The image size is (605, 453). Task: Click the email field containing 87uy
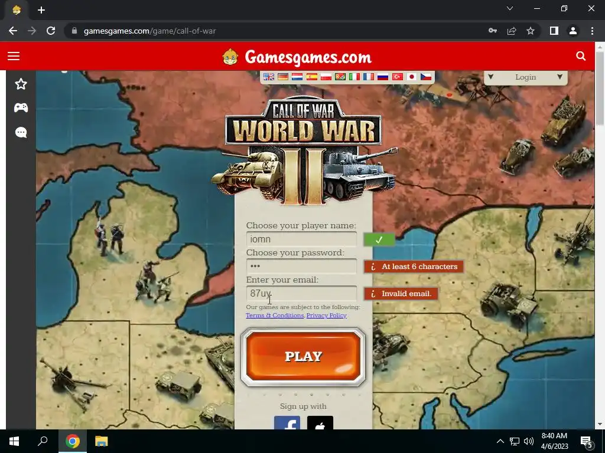301,294
